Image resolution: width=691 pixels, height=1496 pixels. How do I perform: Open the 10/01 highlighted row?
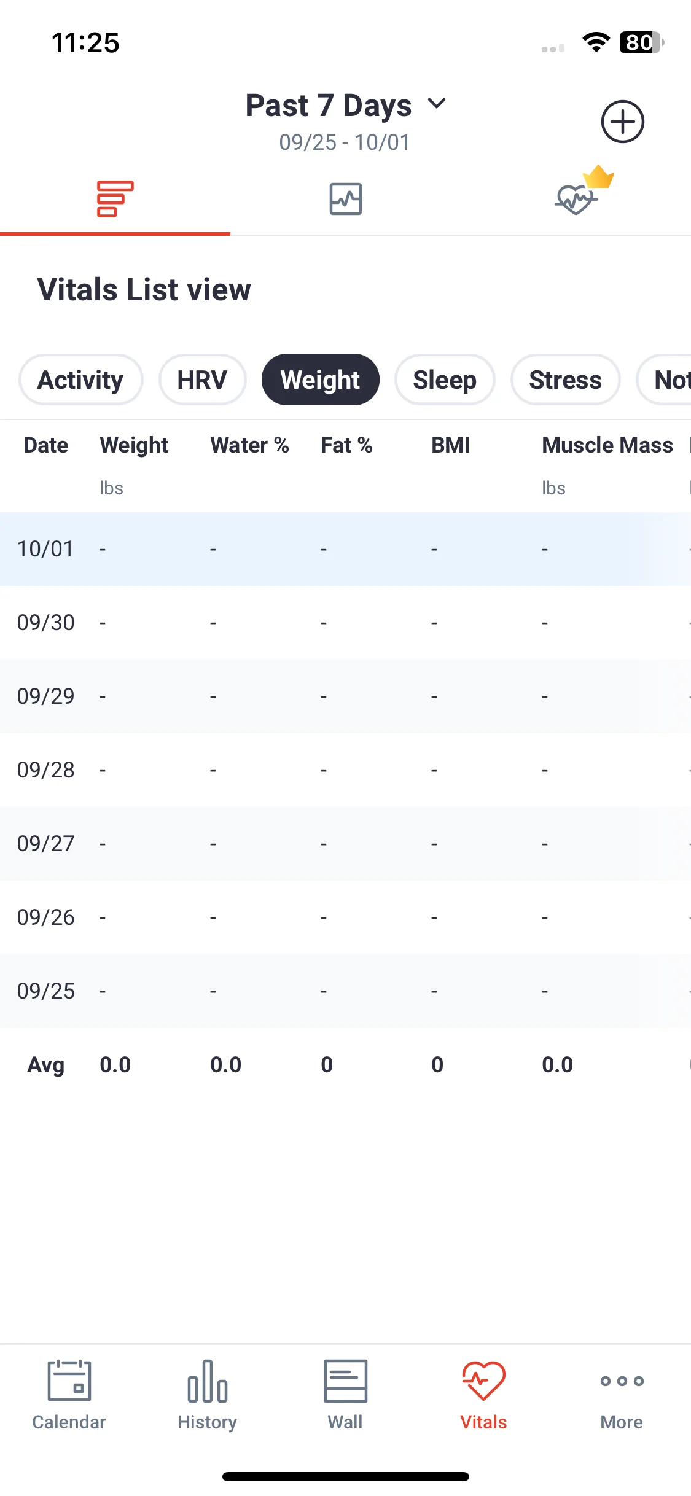[x=345, y=549]
